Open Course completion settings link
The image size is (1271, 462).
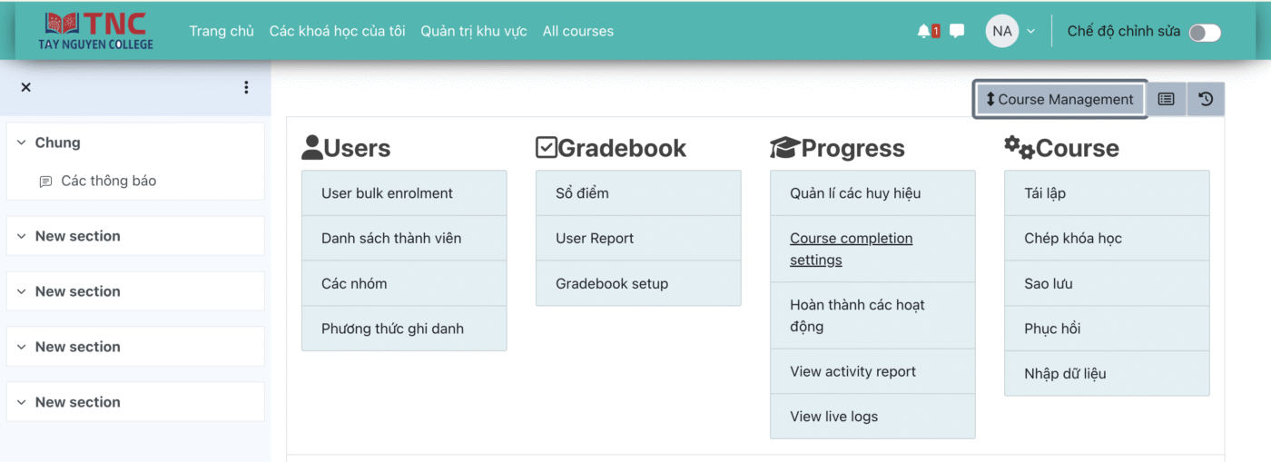851,249
